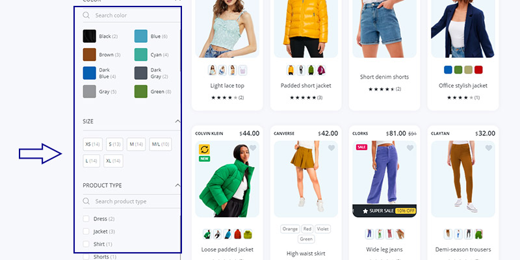Add Loose padded jacket to wishlist heart
Viewport: 520px width, 260px height.
(x=253, y=148)
